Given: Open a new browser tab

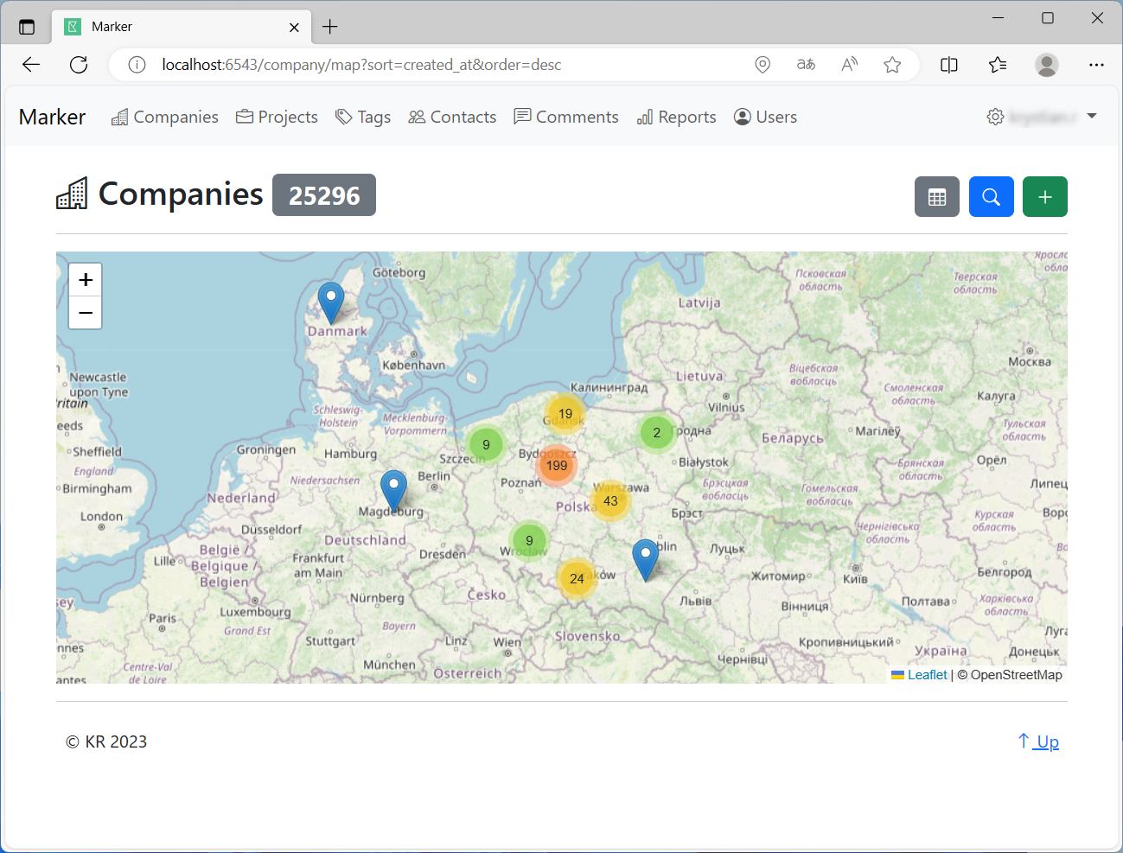Looking at the screenshot, I should [329, 27].
